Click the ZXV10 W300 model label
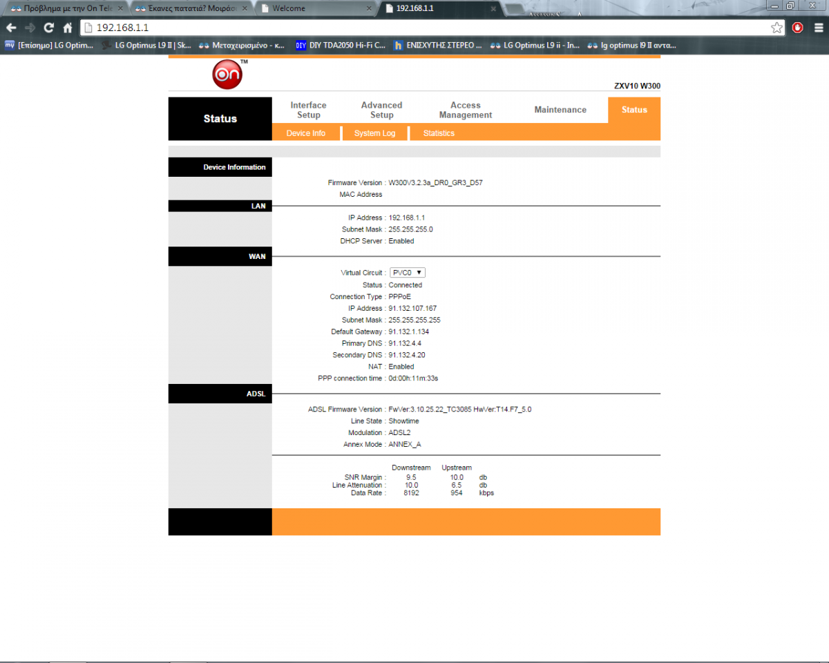 637,86
